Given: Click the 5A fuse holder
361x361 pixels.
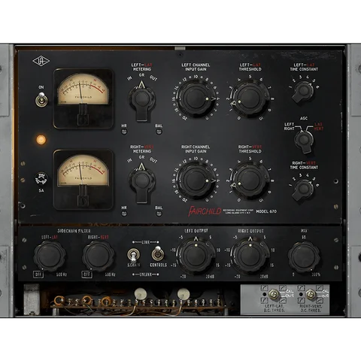Looking at the screenshot, I should 41,179.
